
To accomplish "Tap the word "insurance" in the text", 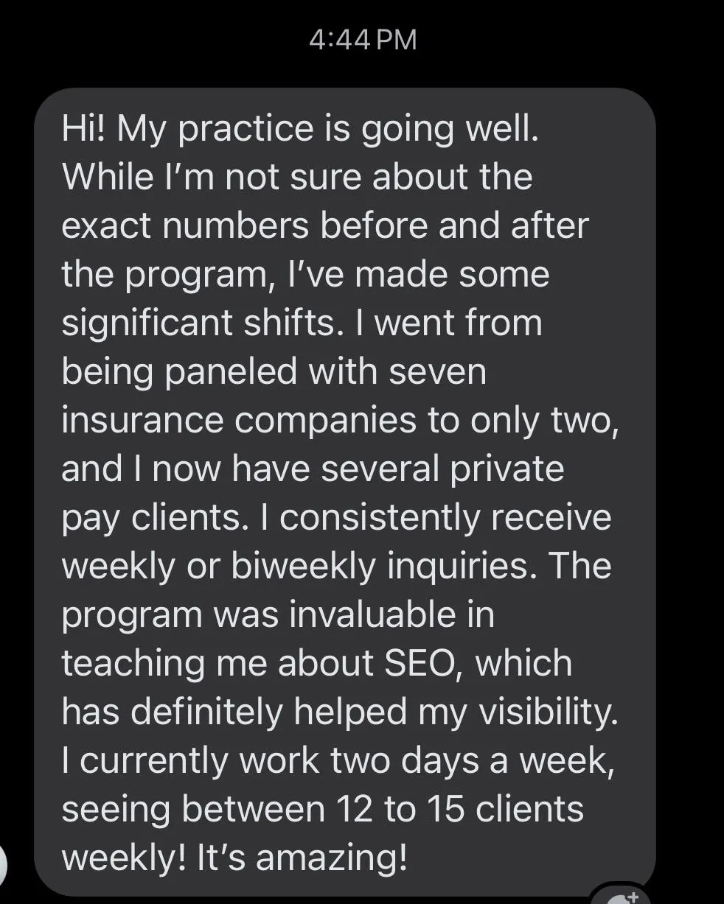I will point(143,420).
